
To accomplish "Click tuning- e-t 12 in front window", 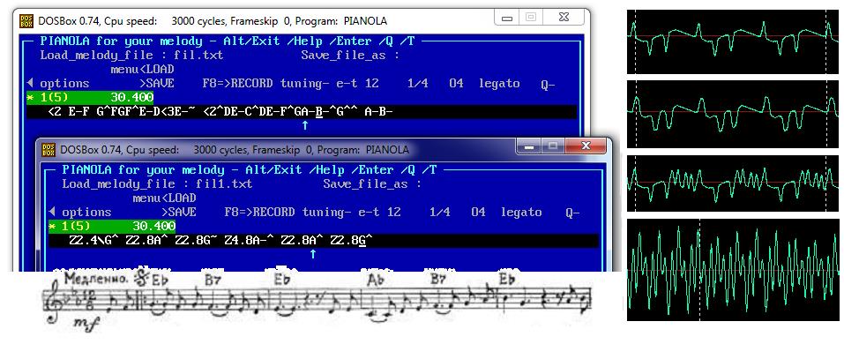I will coord(351,212).
